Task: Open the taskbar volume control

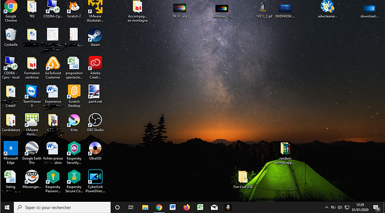Action: pos(340,207)
